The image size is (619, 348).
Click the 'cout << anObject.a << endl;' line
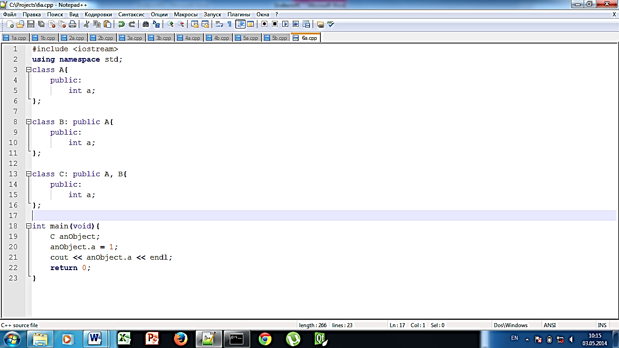point(111,257)
